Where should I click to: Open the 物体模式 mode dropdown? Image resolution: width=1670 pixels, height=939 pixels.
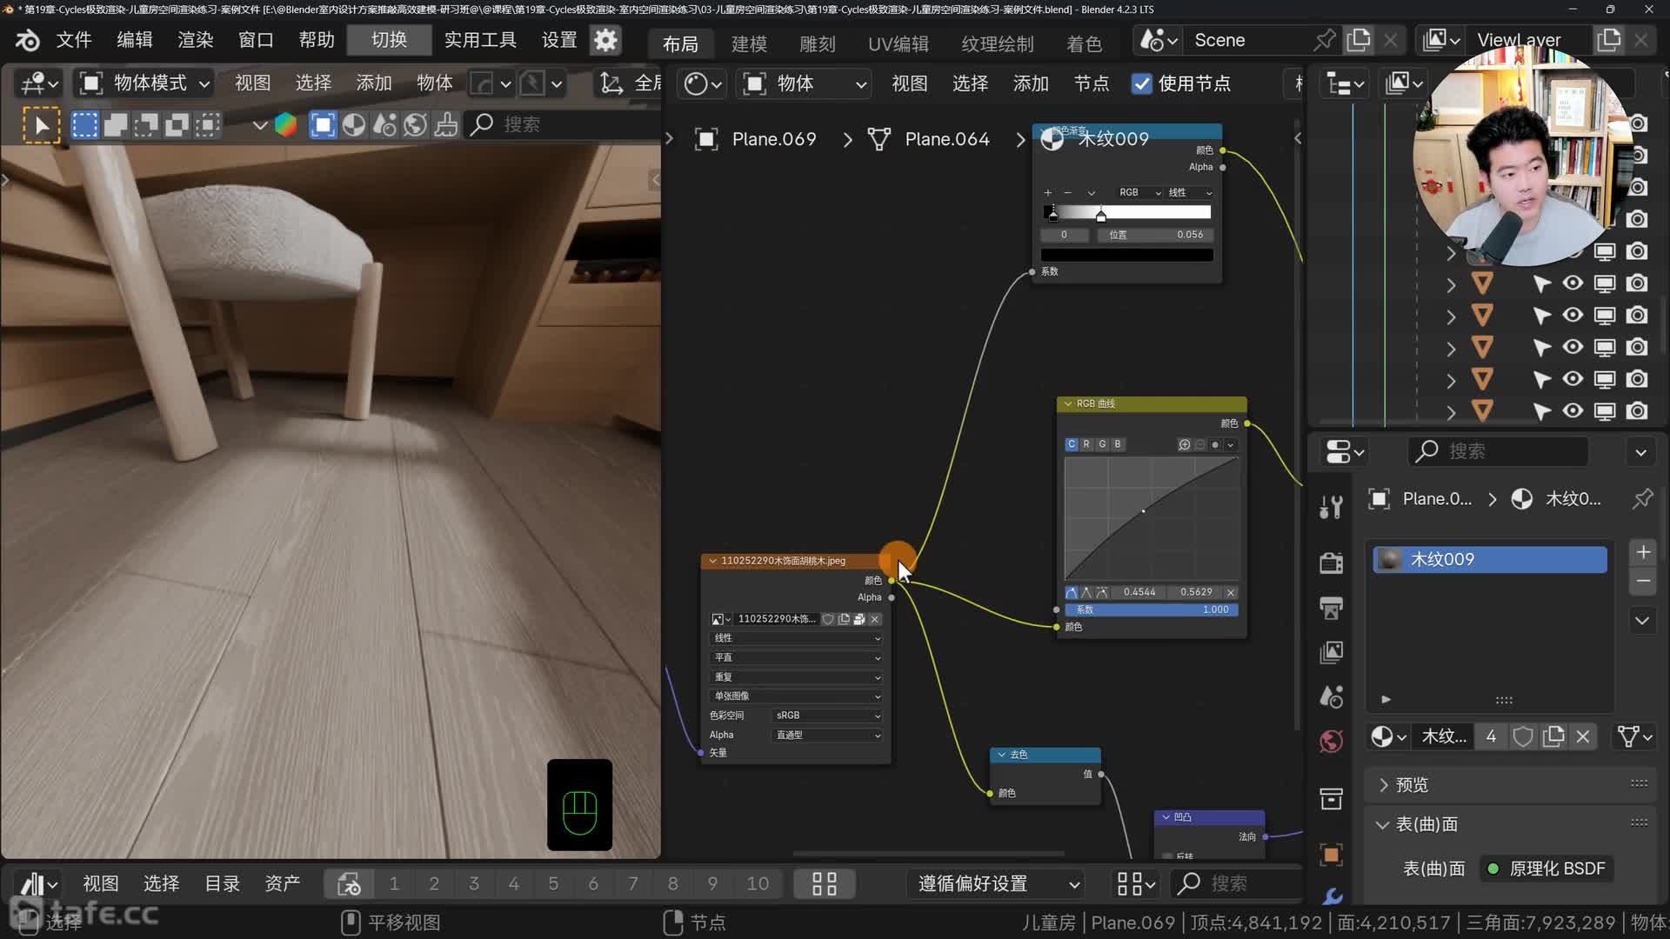click(x=144, y=83)
